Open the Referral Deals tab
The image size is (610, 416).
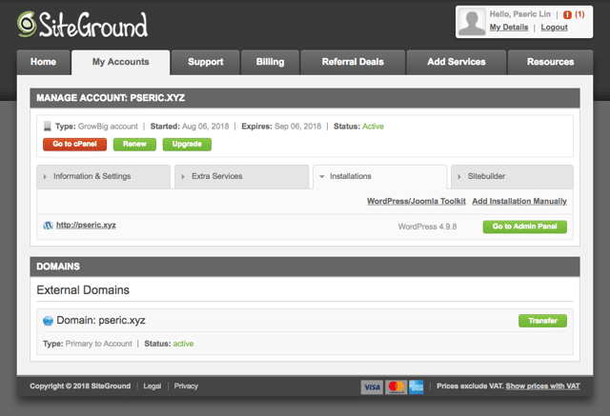click(353, 62)
